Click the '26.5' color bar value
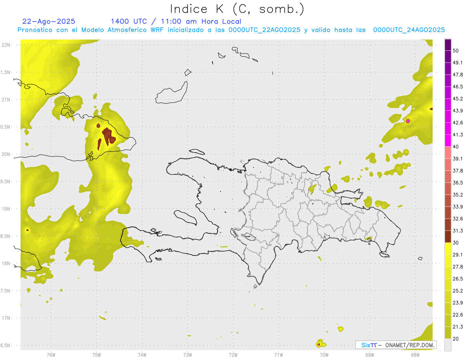The width and height of the screenshot is (466, 360). click(458, 278)
